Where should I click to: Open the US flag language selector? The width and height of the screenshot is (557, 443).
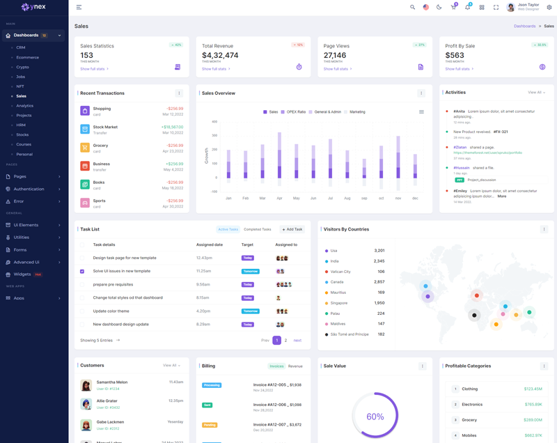426,7
